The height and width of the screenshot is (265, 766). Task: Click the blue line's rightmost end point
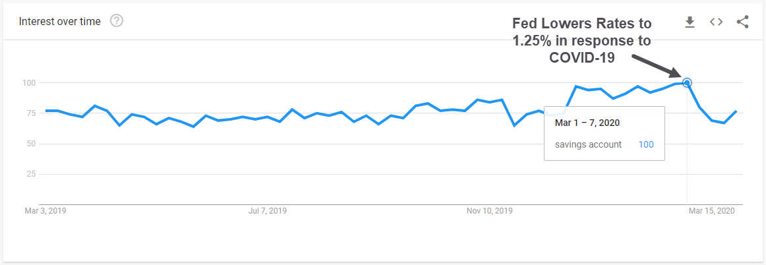click(x=736, y=111)
